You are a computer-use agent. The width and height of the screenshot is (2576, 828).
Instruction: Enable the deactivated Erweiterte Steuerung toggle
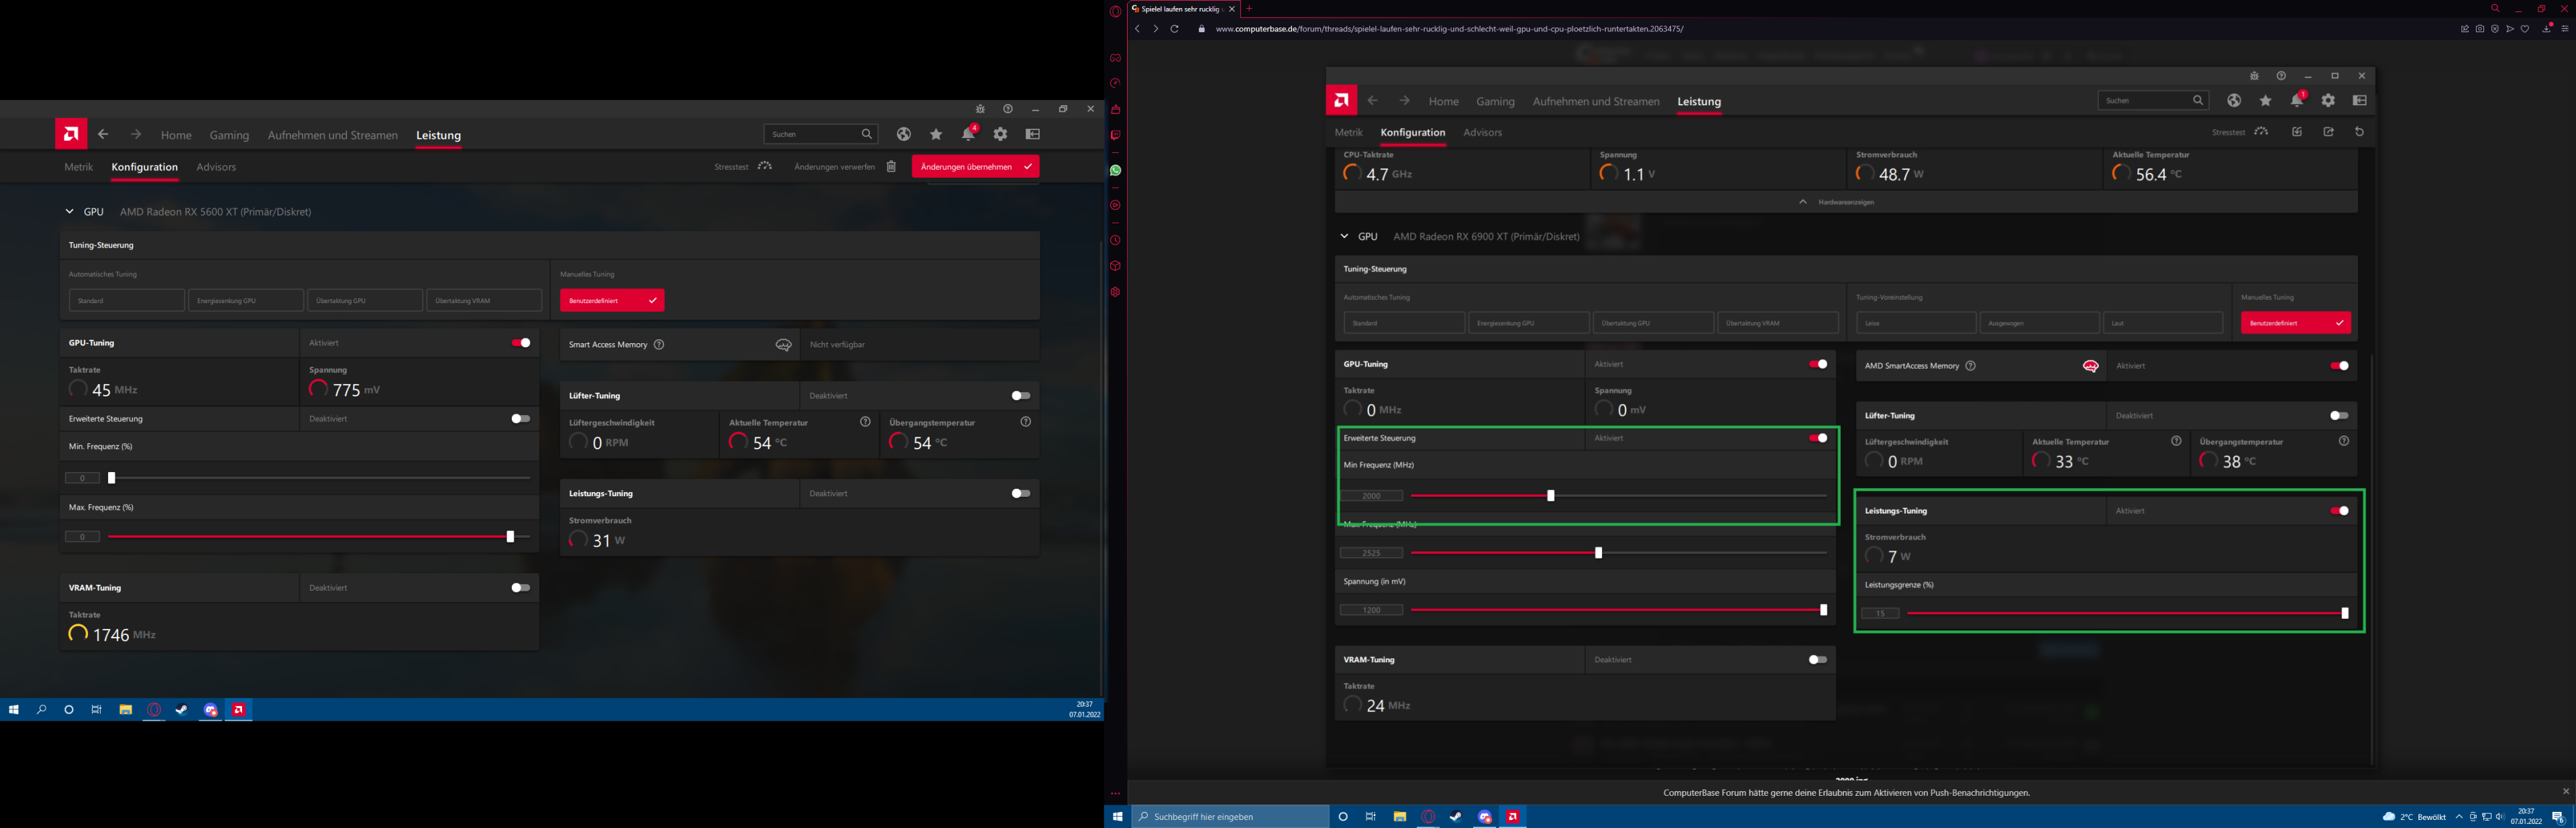pyautogui.click(x=520, y=419)
